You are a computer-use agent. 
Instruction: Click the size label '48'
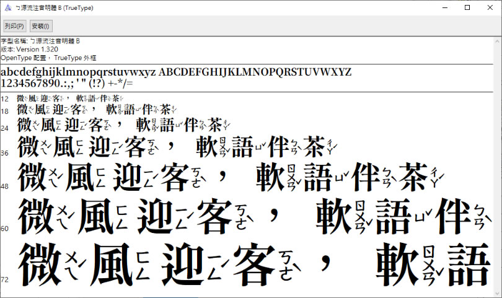[4, 186]
